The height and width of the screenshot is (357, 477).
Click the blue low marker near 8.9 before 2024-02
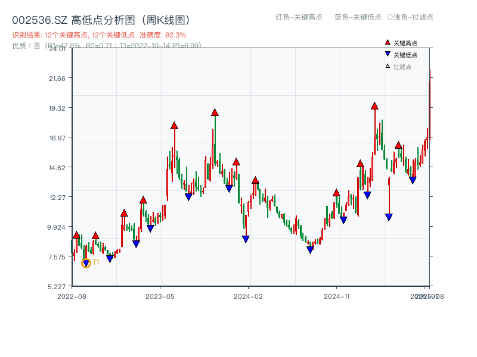[246, 239]
